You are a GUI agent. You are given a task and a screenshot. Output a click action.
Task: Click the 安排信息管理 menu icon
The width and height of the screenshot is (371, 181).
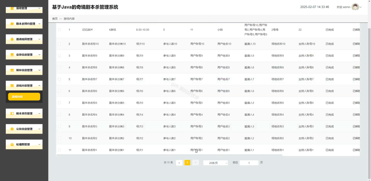[12, 55]
